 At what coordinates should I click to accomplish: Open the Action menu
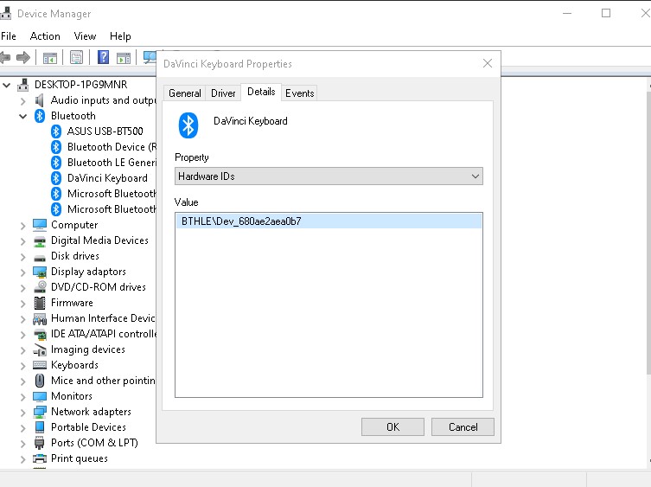click(45, 36)
